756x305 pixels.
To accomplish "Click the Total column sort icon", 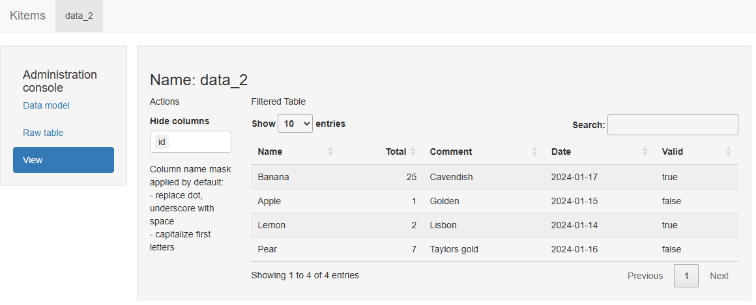I will click(x=413, y=152).
